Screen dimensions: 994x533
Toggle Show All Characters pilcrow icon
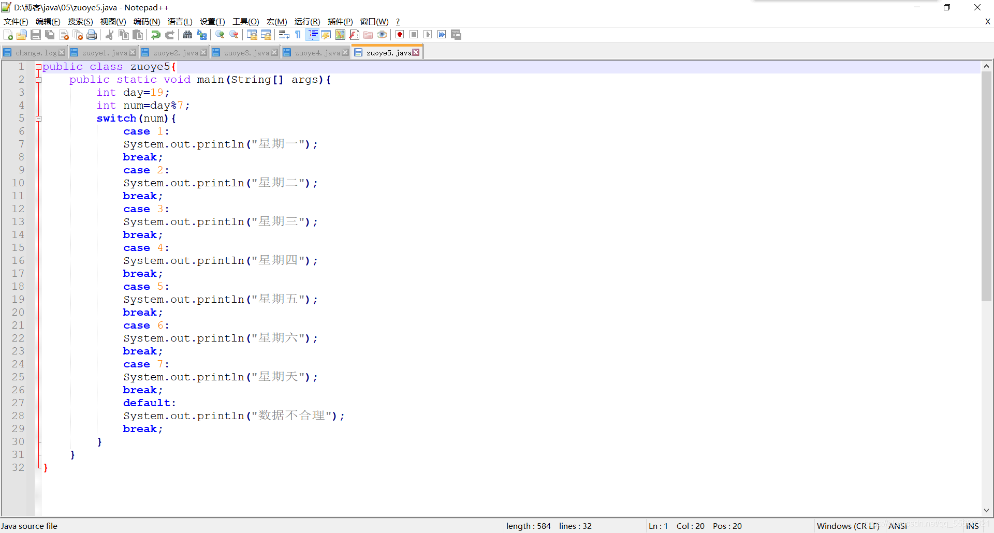pos(298,35)
